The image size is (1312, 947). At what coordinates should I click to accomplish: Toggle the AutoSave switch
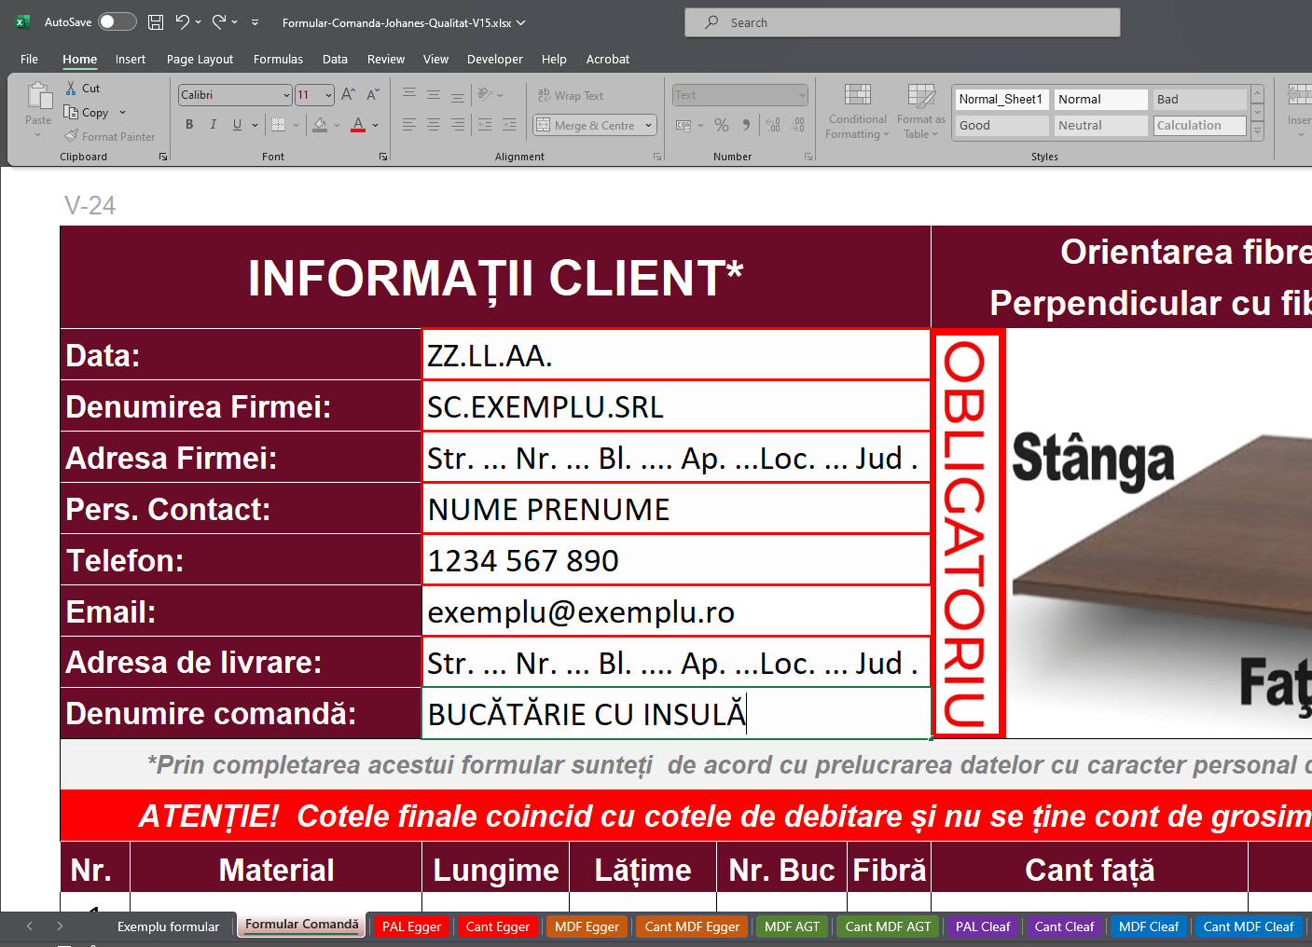click(117, 22)
